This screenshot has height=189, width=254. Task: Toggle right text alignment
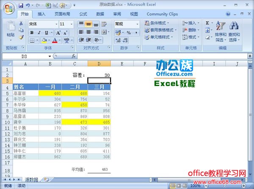coord(96,32)
